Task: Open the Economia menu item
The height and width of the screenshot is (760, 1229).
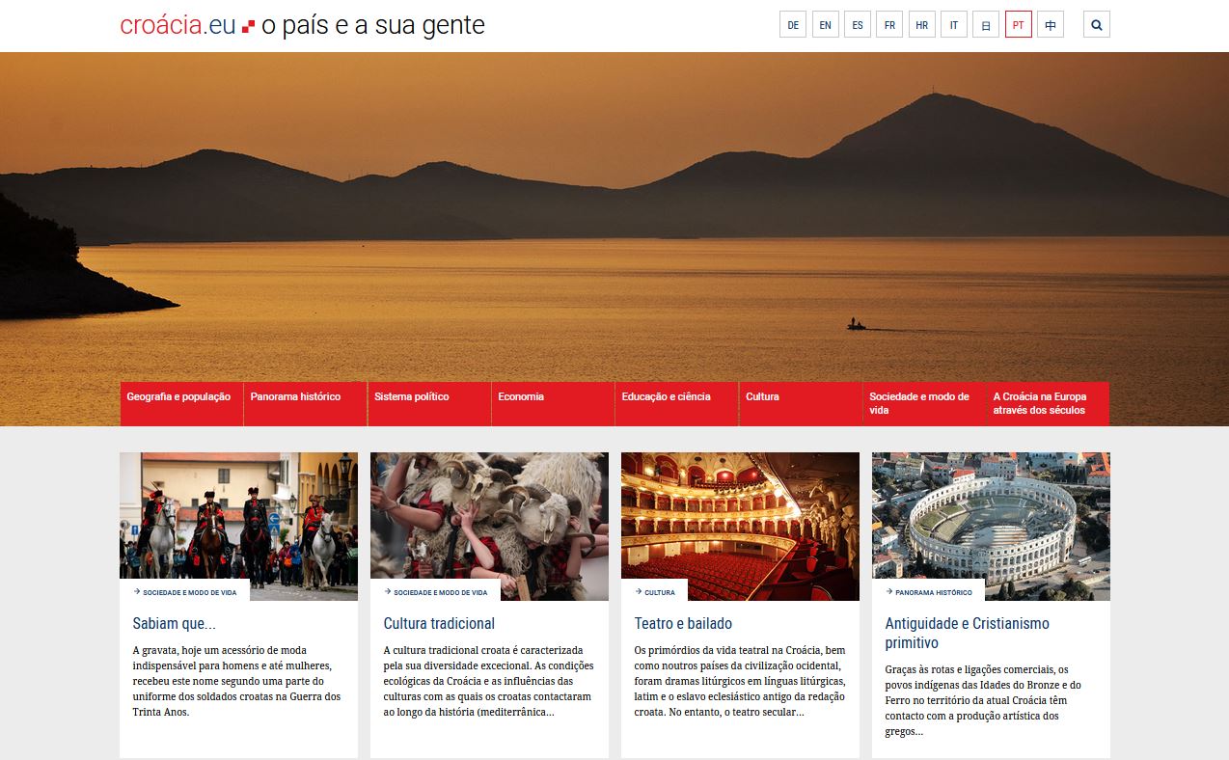Action: click(521, 397)
